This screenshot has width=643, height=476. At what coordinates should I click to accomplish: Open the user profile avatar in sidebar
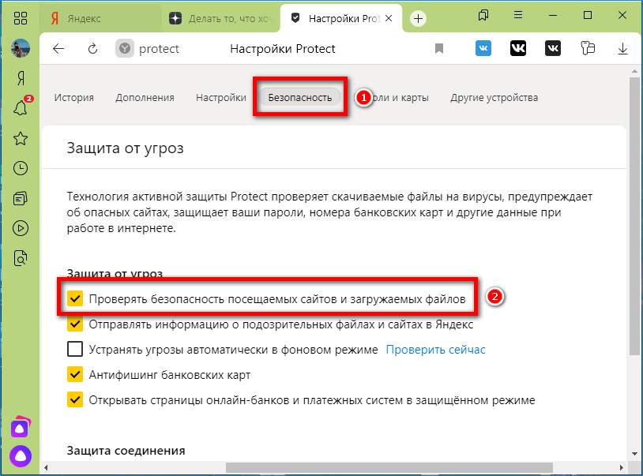click(19, 48)
